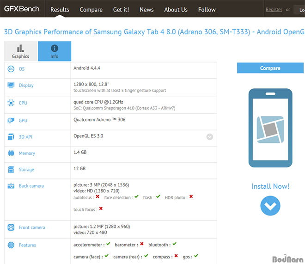Screen dimensions: 305x264
Task: Click the Info circle icon
Action: point(55,48)
